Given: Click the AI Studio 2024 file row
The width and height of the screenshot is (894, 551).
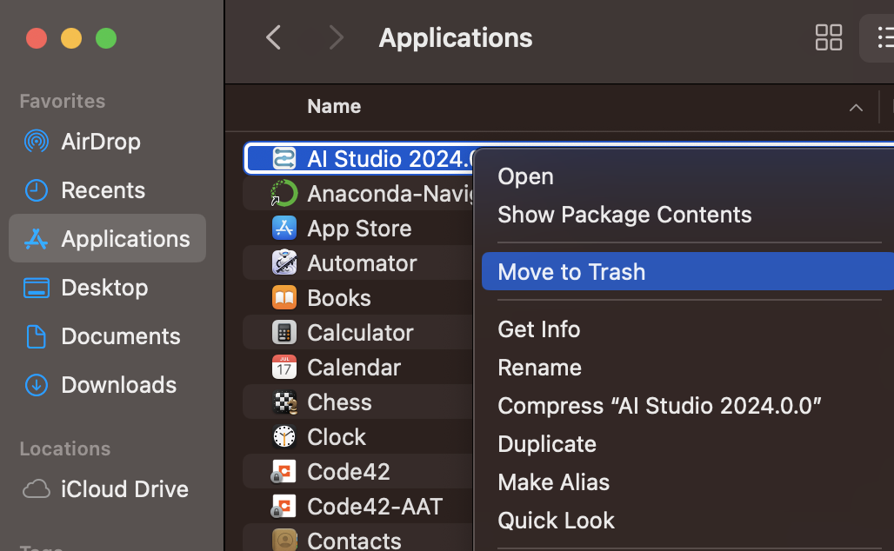Looking at the screenshot, I should 374,158.
